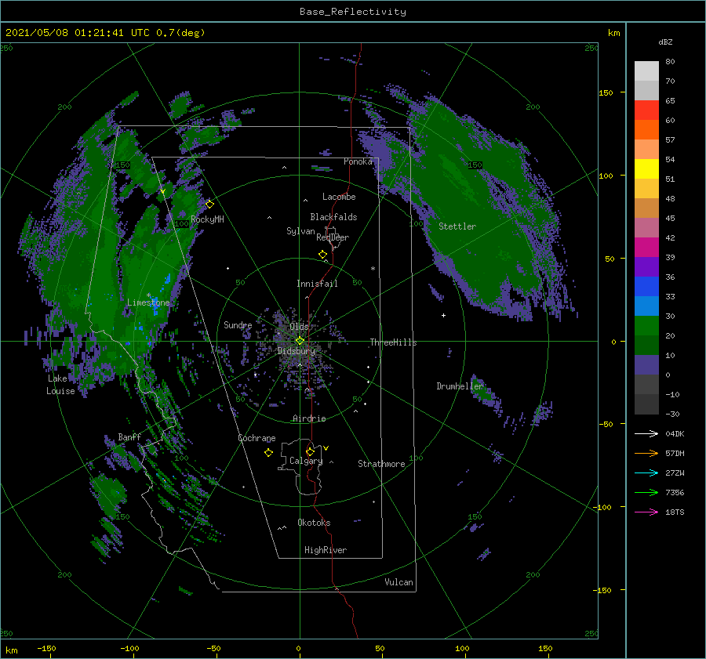The width and height of the screenshot is (706, 659).
Task: Click the Okotoks label
Action: (x=315, y=523)
